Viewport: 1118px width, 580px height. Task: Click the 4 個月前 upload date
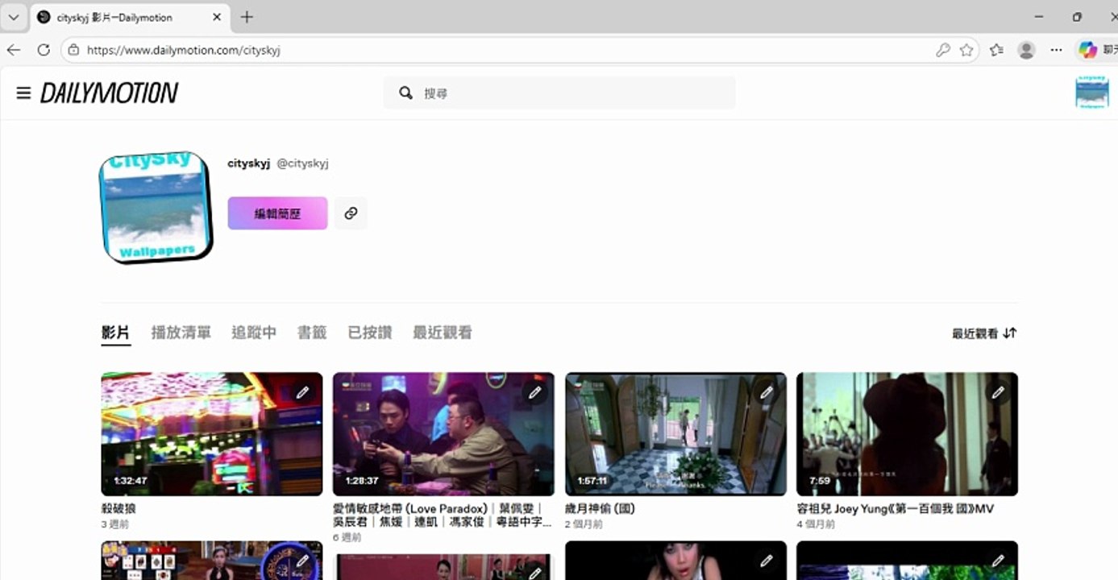(816, 524)
